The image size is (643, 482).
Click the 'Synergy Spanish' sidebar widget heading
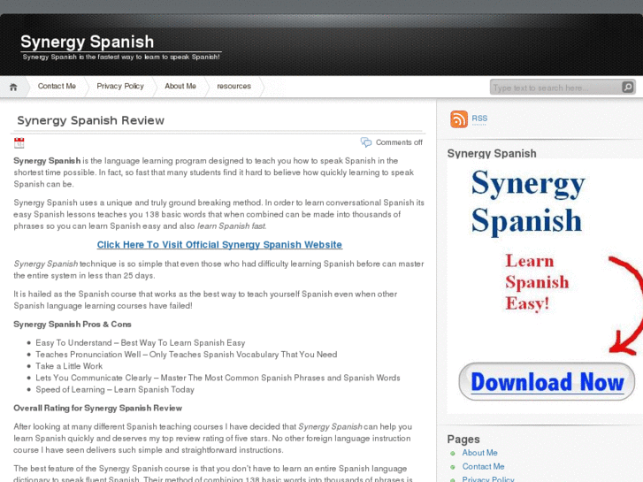(492, 153)
